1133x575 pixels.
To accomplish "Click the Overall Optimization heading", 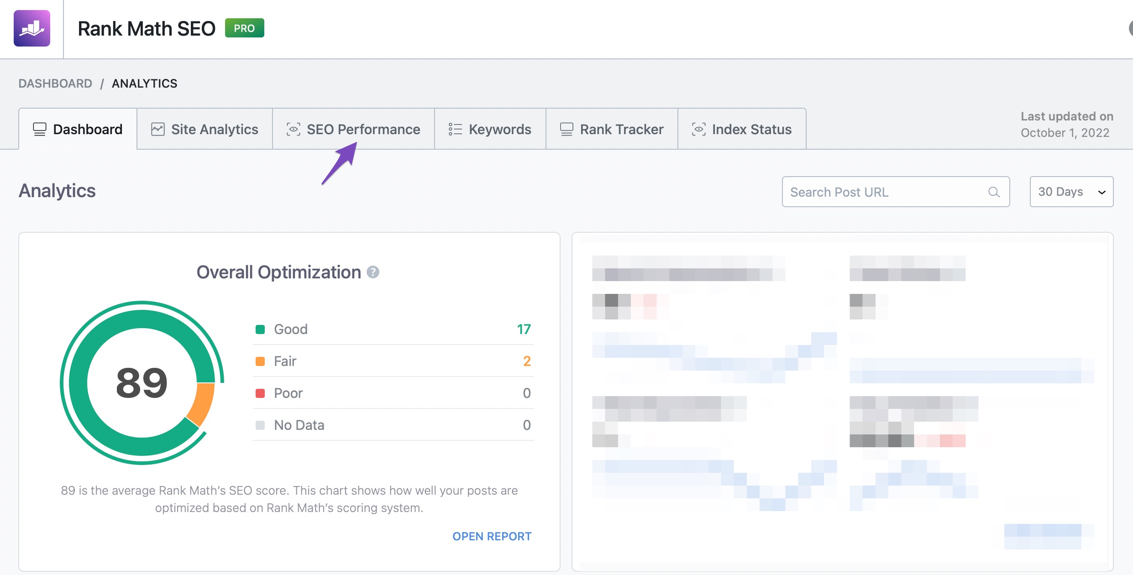I will pos(278,272).
